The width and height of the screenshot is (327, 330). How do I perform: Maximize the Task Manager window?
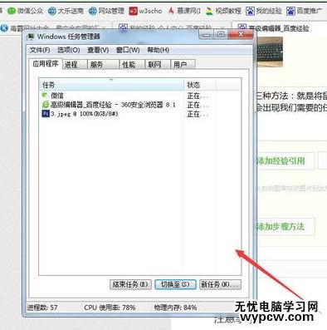click(x=221, y=34)
